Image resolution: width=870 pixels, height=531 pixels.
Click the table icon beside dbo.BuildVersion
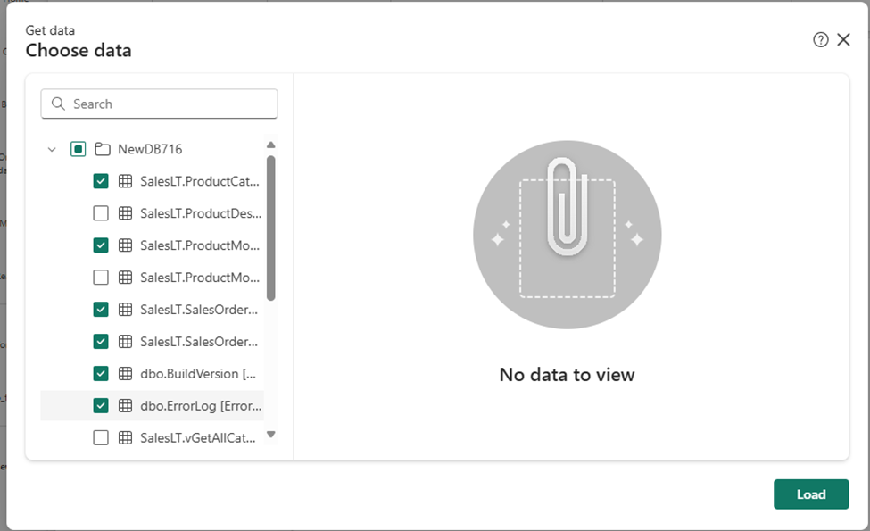click(x=124, y=373)
